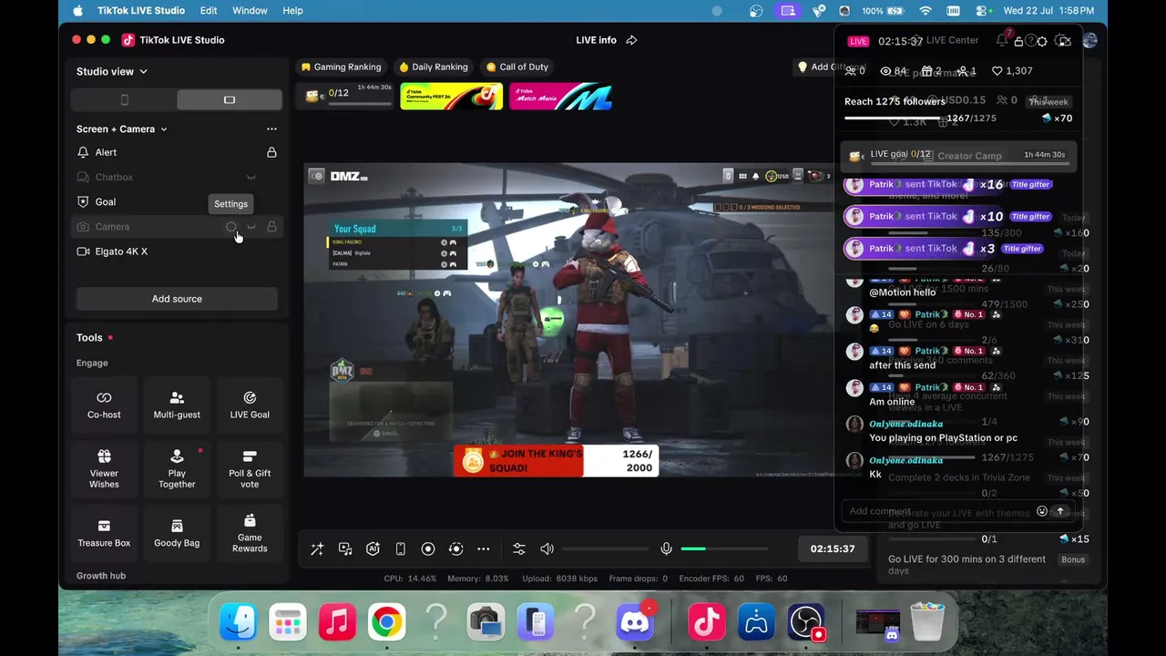The height and width of the screenshot is (656, 1166).
Task: Open the Play Together tool
Action: pos(177,468)
